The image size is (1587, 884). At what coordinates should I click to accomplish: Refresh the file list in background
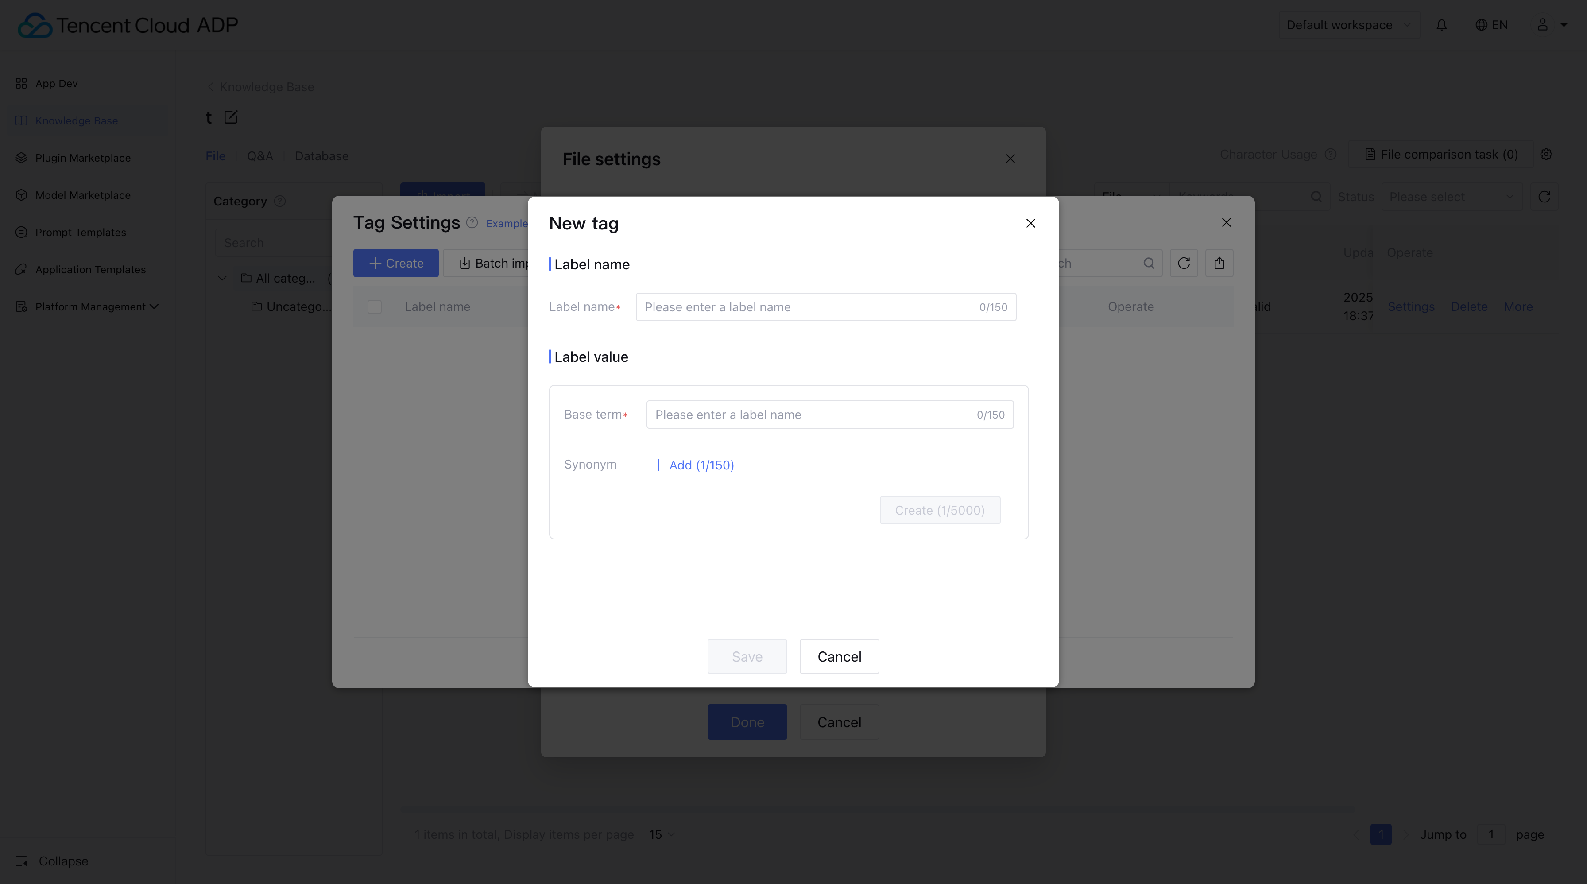pyautogui.click(x=1544, y=197)
